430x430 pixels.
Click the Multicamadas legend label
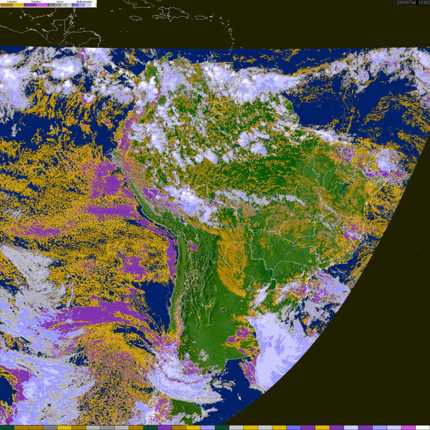pos(84,1)
